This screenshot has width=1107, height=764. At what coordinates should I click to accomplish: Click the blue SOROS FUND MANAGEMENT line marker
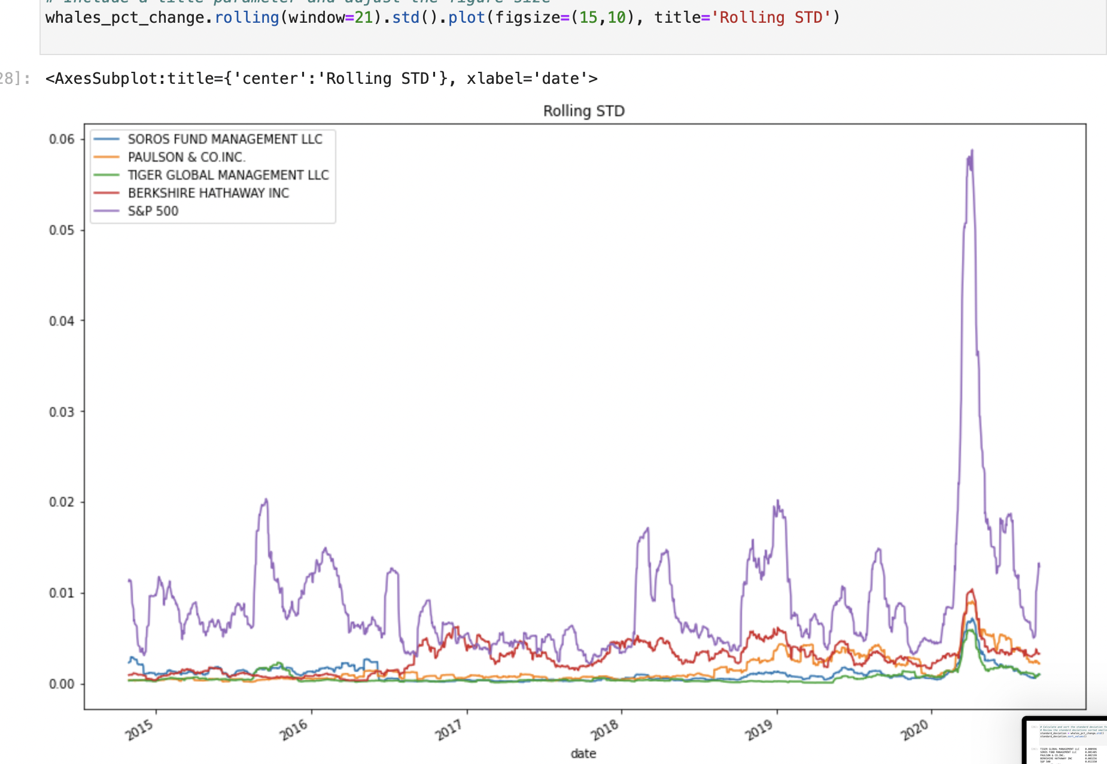pos(109,139)
